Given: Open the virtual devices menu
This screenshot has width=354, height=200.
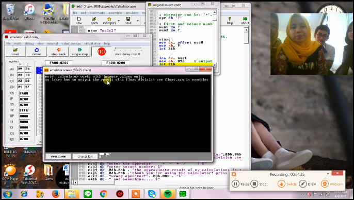Looking at the screenshot, I should point(71,43).
